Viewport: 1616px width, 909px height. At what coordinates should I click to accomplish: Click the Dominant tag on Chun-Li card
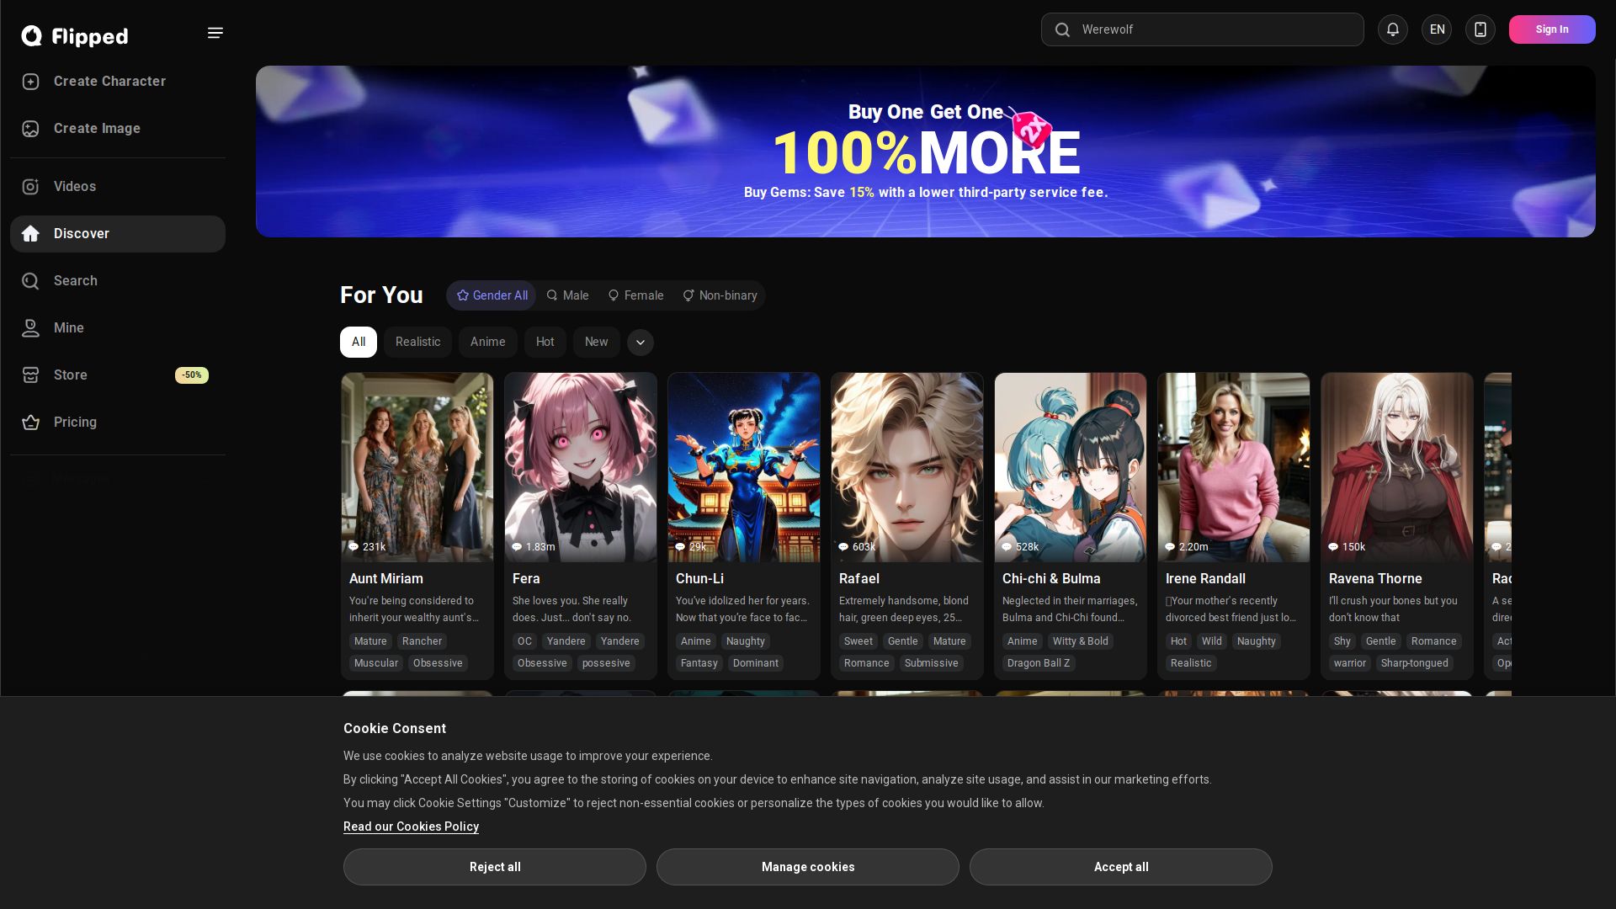[x=756, y=663]
